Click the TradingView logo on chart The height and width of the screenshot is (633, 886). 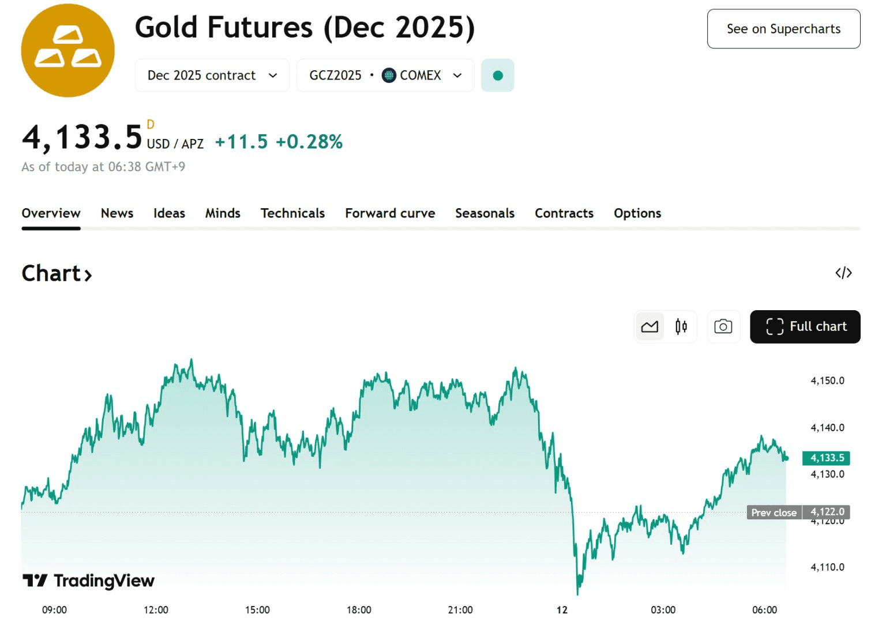click(x=89, y=581)
